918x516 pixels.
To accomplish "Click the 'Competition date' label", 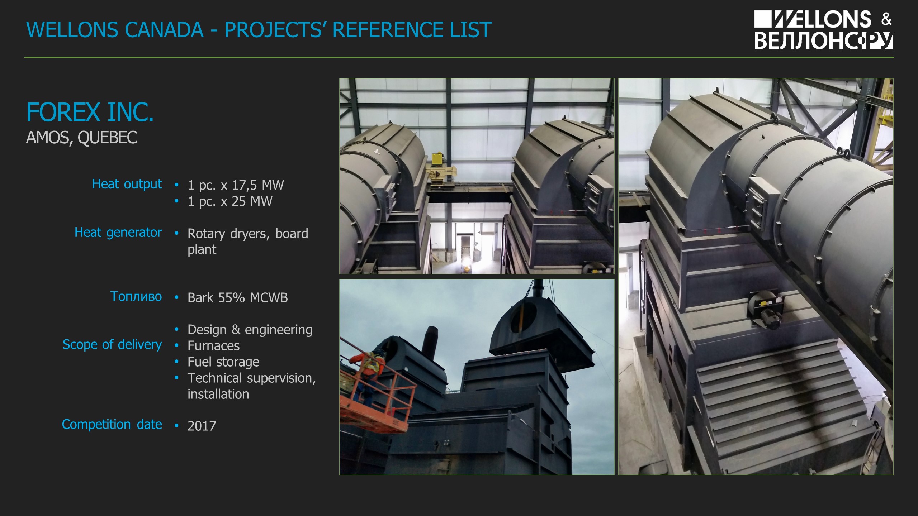I will pos(112,424).
